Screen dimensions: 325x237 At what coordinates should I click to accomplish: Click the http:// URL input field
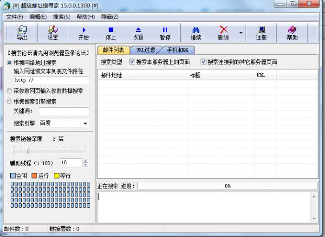(x=52, y=80)
